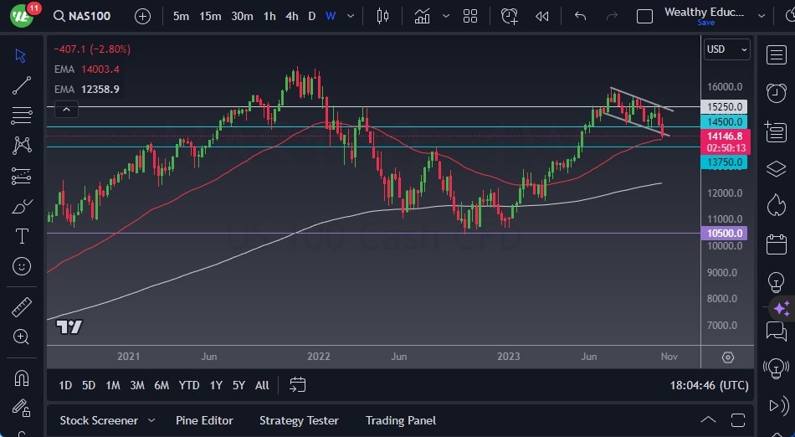Start bar replay mode

click(542, 16)
